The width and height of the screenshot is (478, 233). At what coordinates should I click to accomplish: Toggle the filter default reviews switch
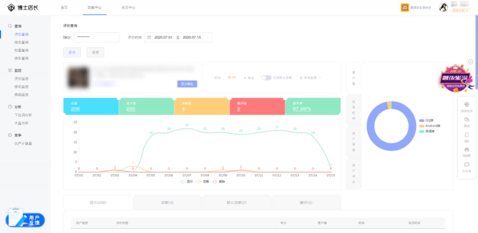(x=266, y=78)
